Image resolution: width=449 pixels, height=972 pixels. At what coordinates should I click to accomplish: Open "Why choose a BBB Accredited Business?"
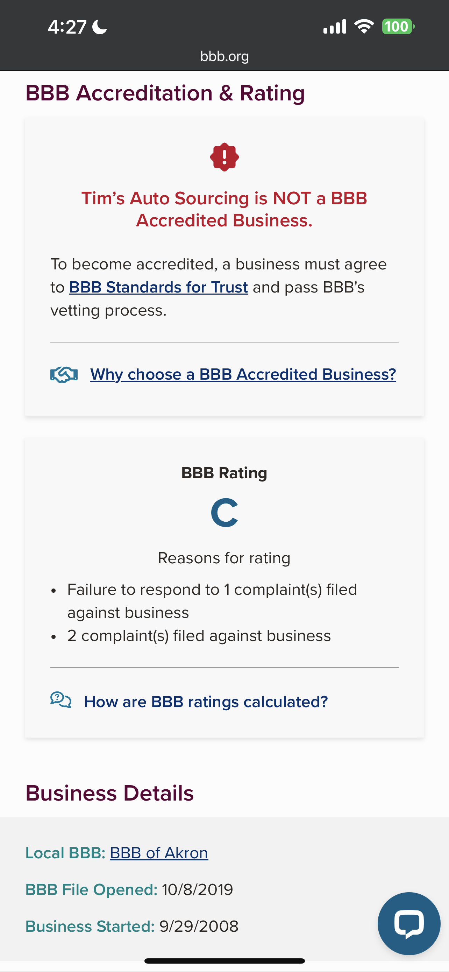click(x=243, y=374)
